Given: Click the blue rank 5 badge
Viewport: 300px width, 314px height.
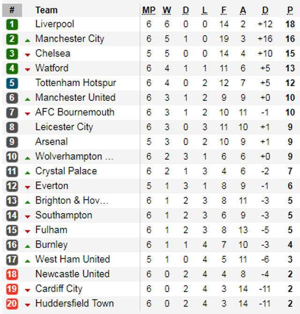Looking at the screenshot, I should coord(12,83).
